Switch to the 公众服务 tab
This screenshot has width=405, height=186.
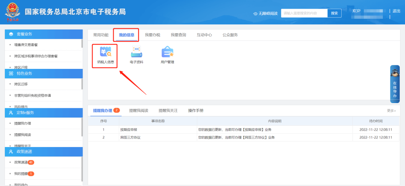[x=230, y=35]
